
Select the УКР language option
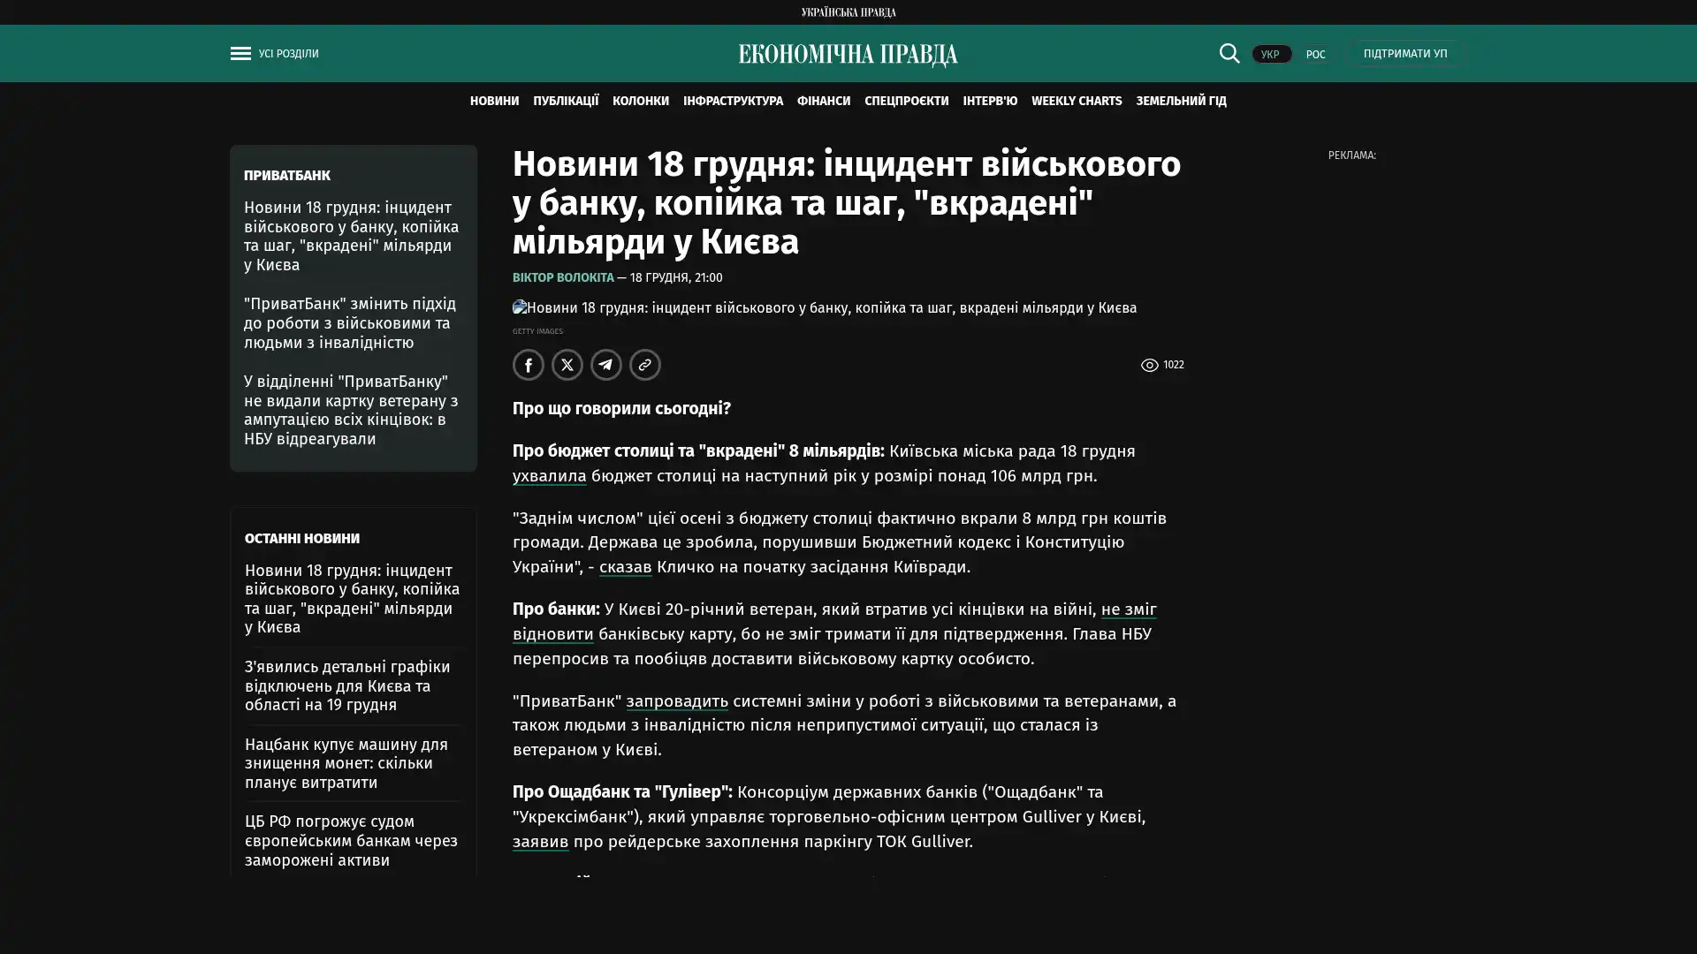[x=1270, y=55]
